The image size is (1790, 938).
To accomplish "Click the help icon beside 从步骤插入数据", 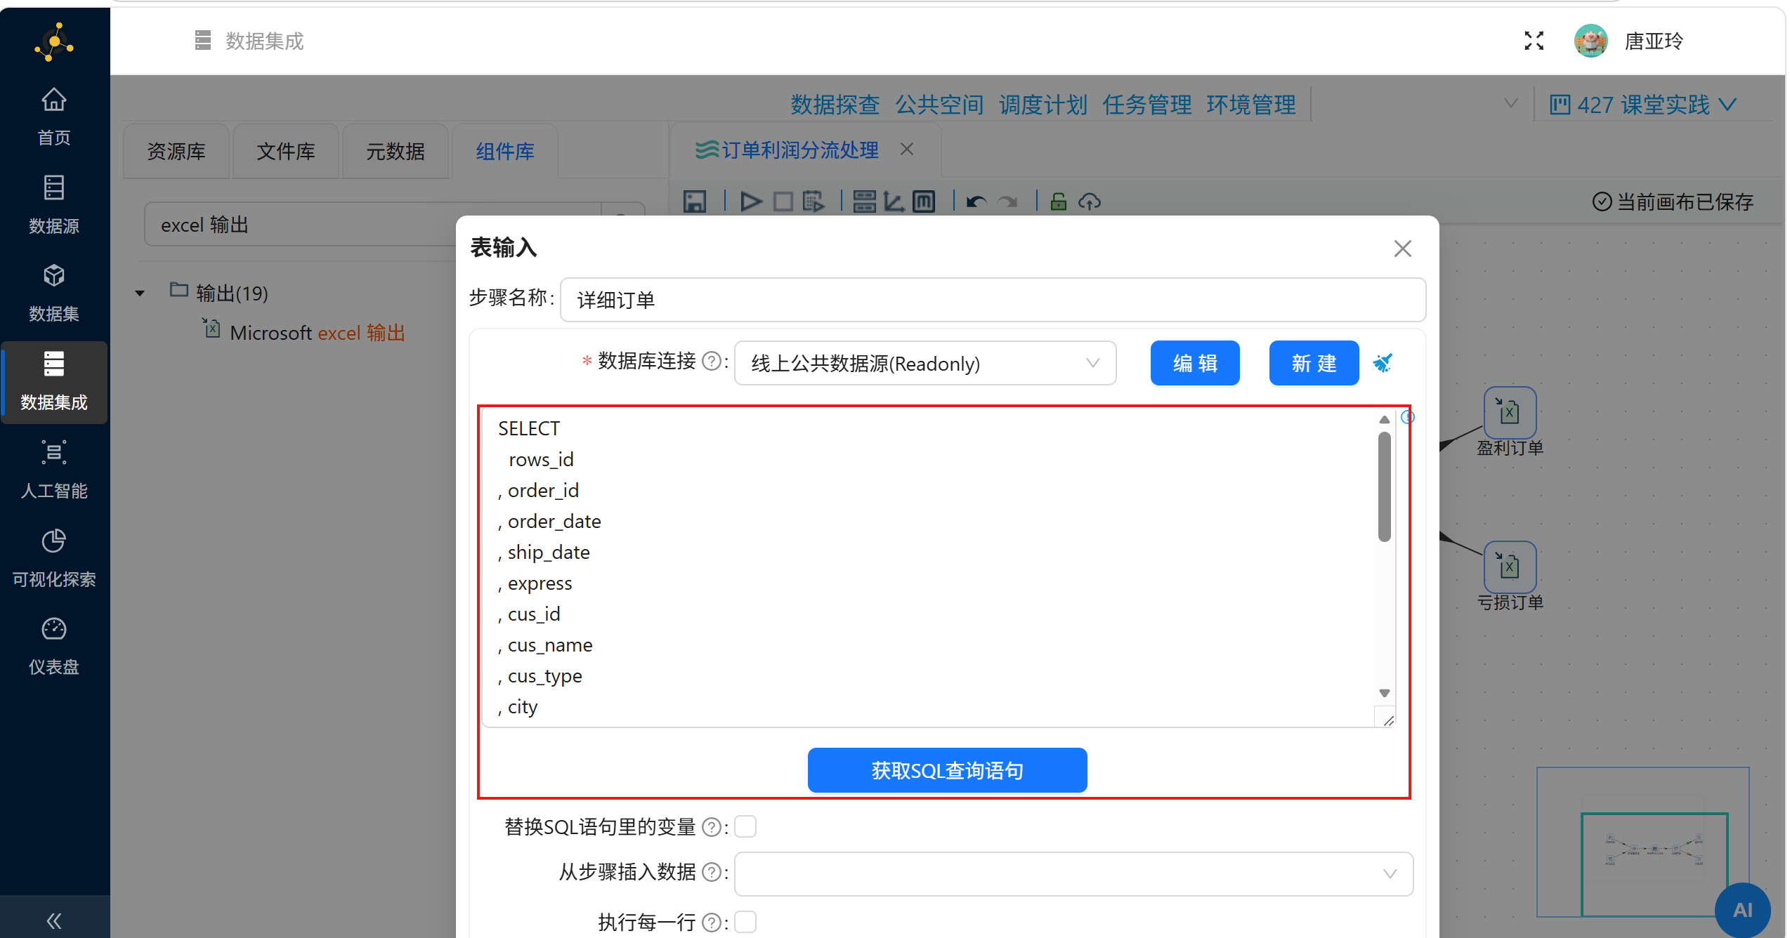I will point(712,872).
